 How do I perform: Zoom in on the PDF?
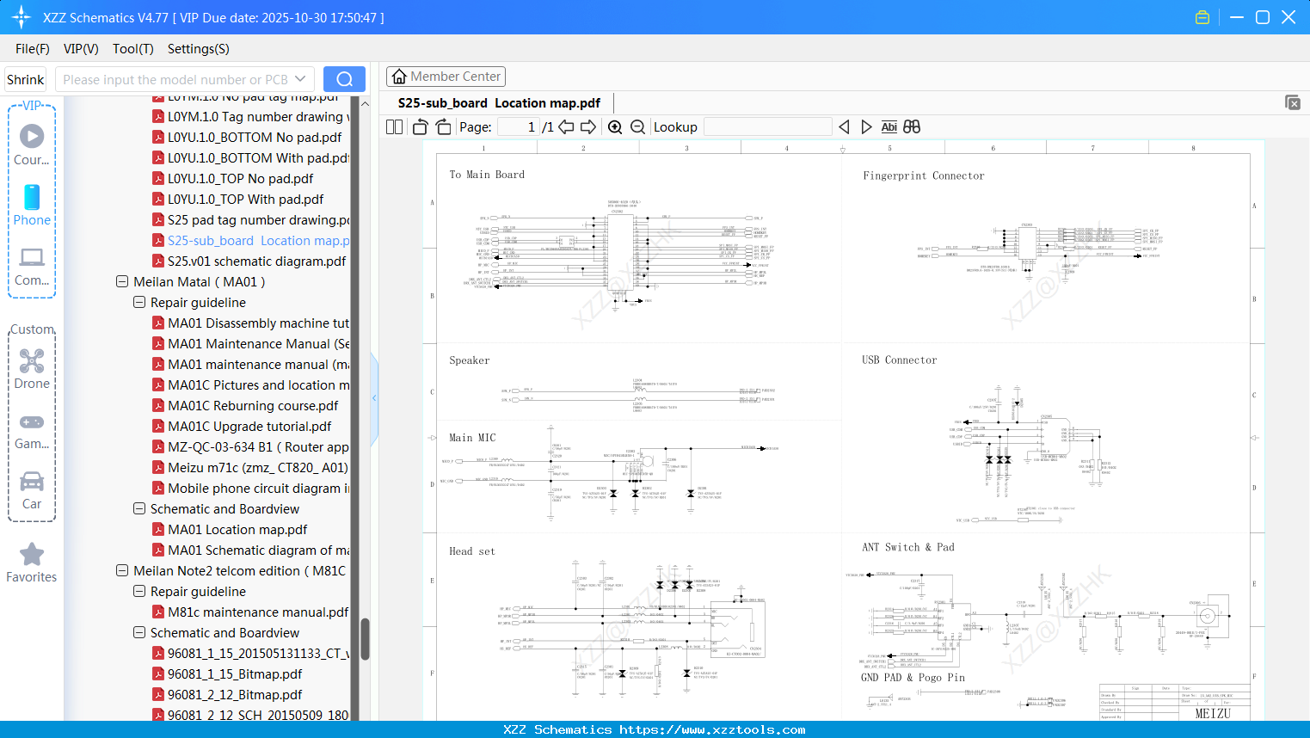click(615, 127)
